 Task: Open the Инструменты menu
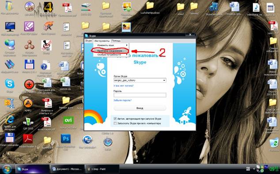click(x=102, y=41)
